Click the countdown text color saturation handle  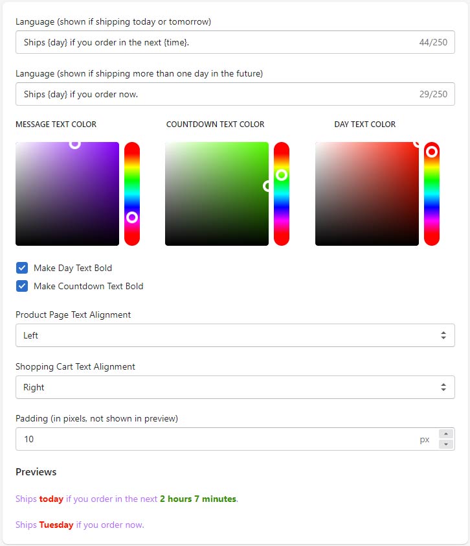click(x=268, y=186)
